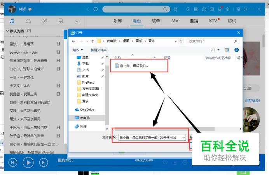Click the file name input field

[x=150, y=138]
